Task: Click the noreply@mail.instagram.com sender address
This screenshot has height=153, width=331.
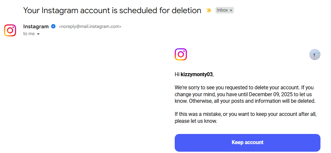Action: (x=90, y=27)
